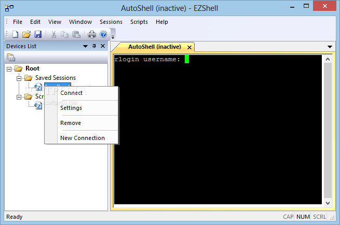Open the Sessions menu
The image size is (340, 225).
pyautogui.click(x=111, y=22)
